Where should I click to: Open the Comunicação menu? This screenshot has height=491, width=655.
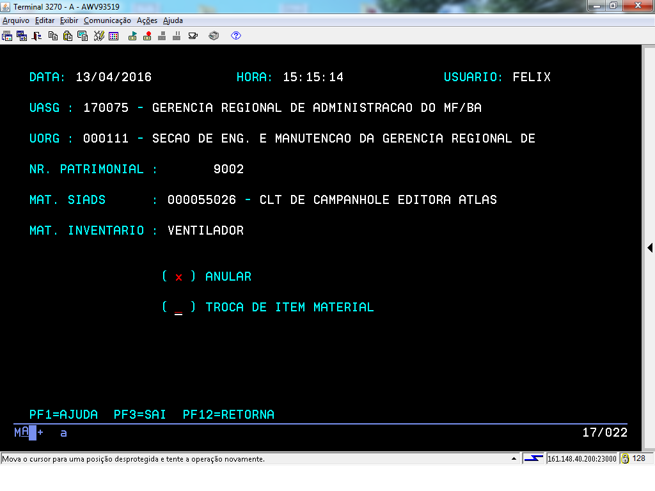[x=107, y=20]
